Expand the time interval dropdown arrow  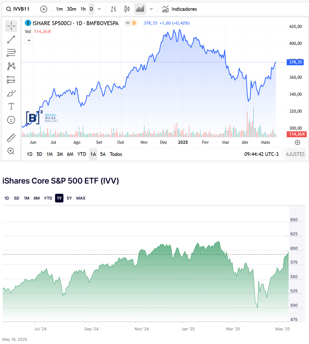pos(99,9)
